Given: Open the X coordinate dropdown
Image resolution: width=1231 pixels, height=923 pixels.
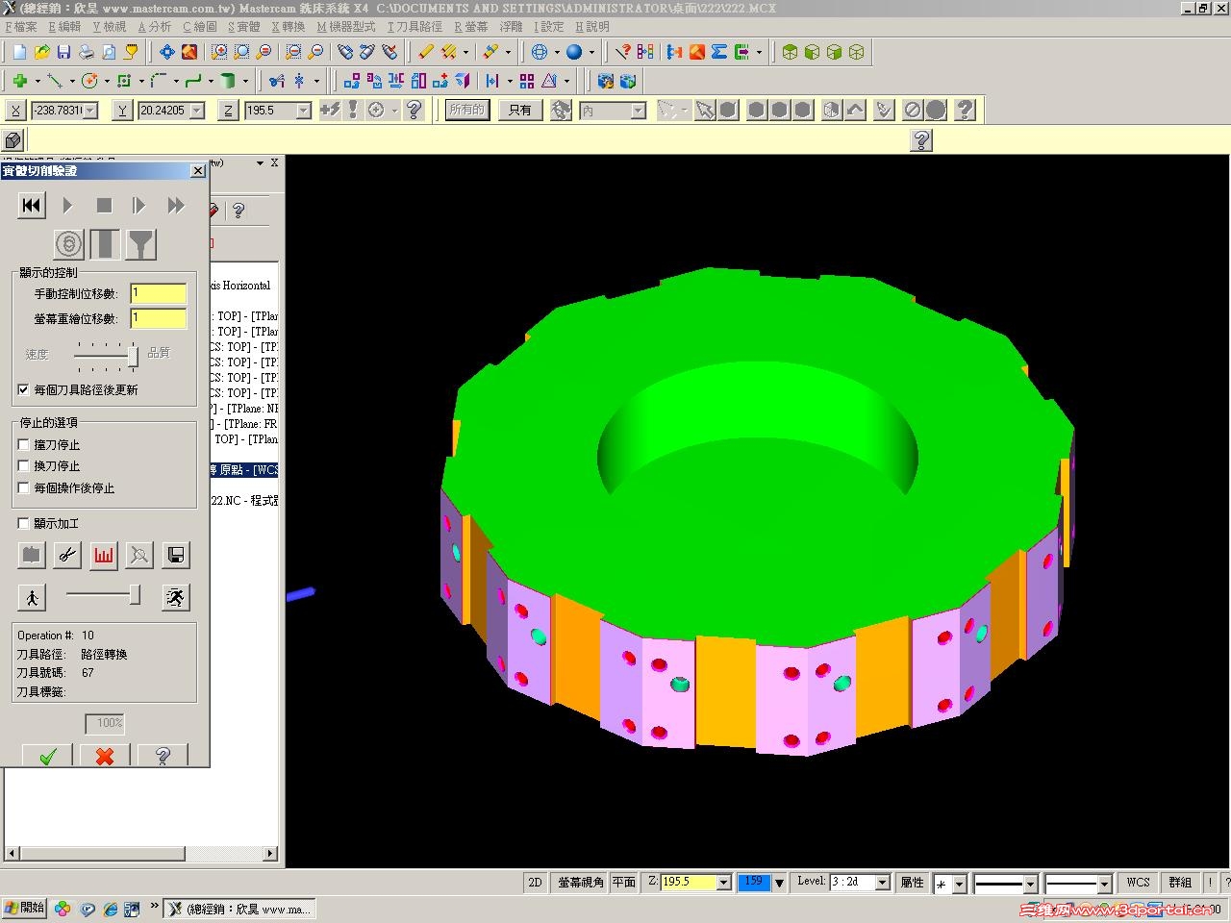Looking at the screenshot, I should click(x=90, y=111).
